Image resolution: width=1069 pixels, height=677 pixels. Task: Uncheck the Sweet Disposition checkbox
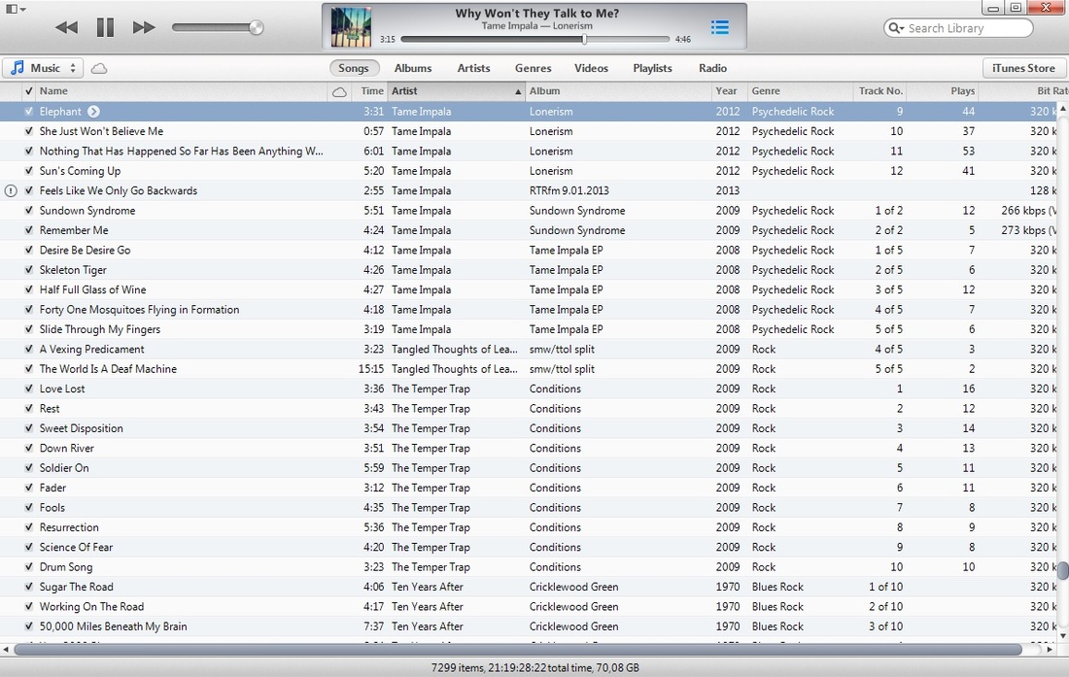[28, 427]
